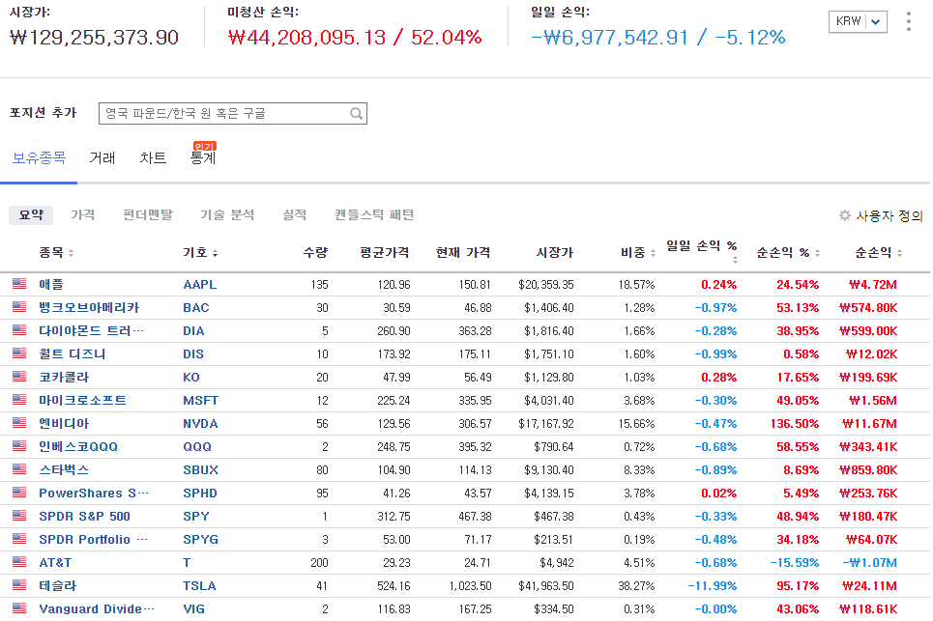This screenshot has height=621, width=933.
Task: Open the 인베스코QQQ stock link
Action: pos(78,447)
